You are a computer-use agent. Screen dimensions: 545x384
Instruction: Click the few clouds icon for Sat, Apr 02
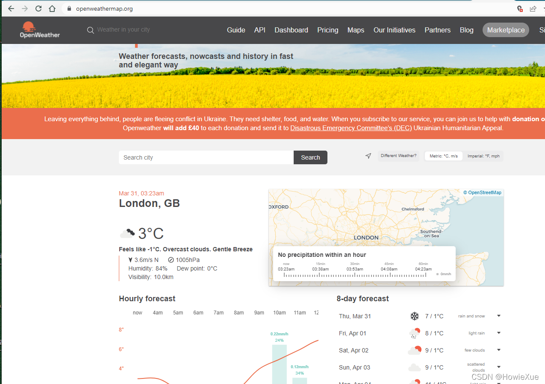point(415,350)
